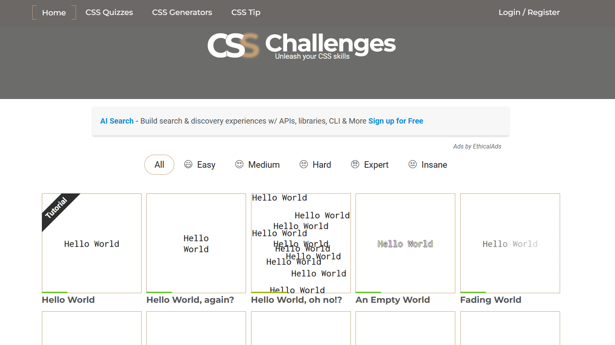The height and width of the screenshot is (345, 615).
Task: Click Login / Register link
Action: click(x=529, y=13)
